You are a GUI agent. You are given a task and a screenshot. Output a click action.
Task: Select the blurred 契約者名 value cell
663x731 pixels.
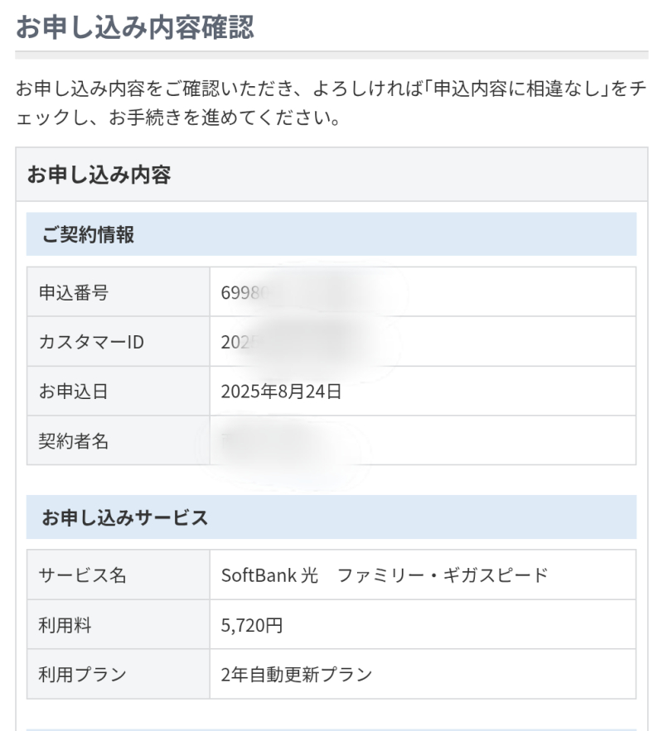coord(282,440)
